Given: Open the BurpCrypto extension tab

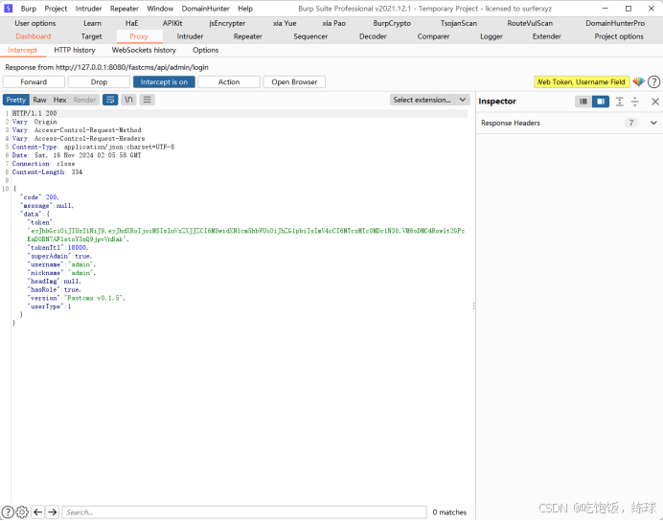Looking at the screenshot, I should click(x=392, y=23).
